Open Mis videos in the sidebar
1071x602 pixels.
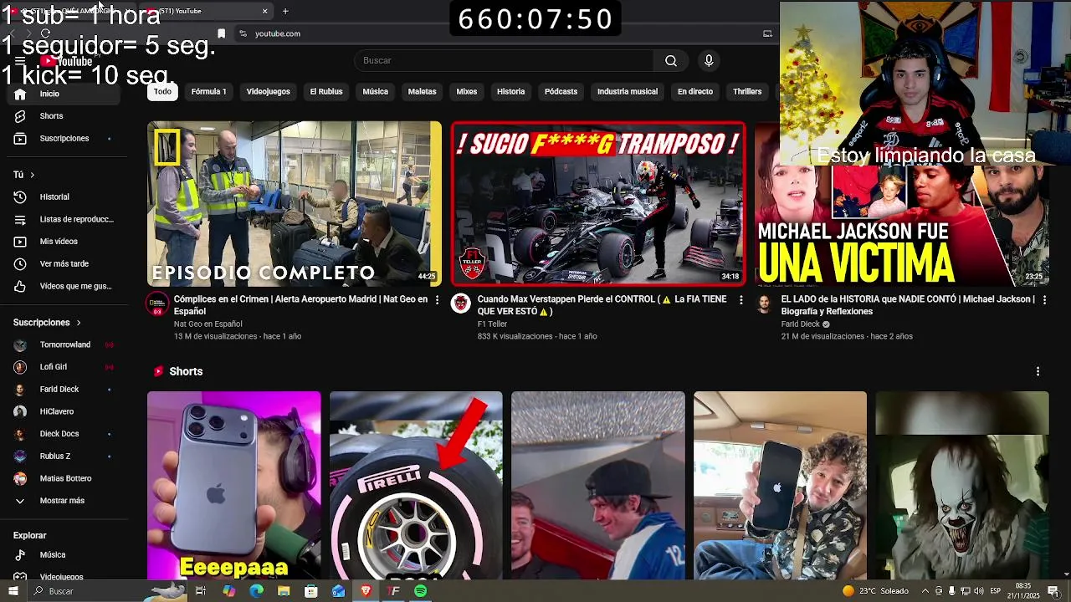tap(63, 242)
